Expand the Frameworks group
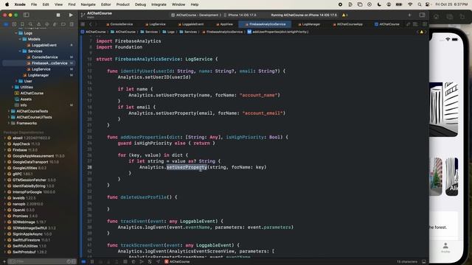 (8, 123)
